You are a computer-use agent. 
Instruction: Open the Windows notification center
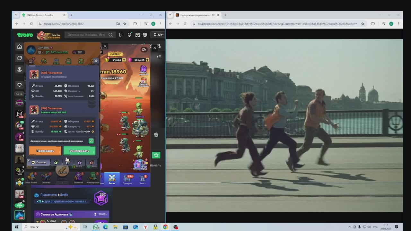point(397,227)
